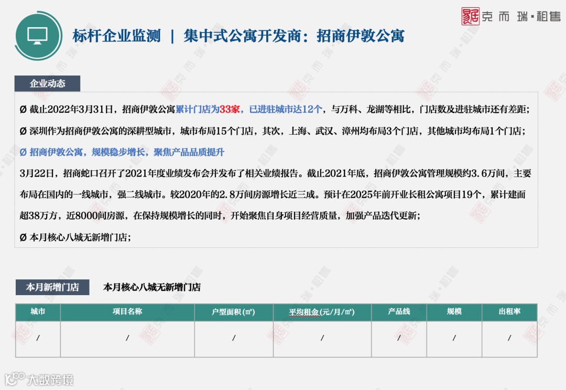566x390 pixels.
Task: Click the slash cell under 城市
Action: point(38,339)
